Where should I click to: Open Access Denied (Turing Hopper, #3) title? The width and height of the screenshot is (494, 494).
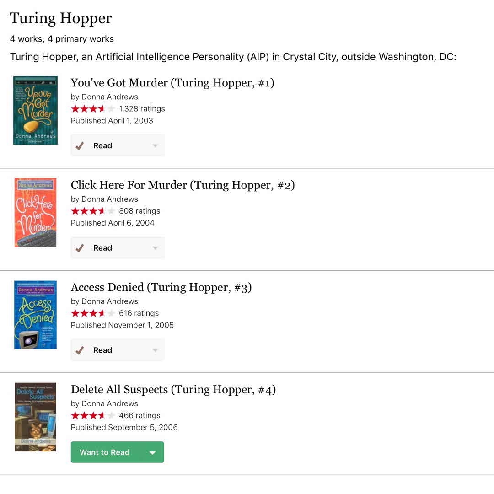(161, 287)
